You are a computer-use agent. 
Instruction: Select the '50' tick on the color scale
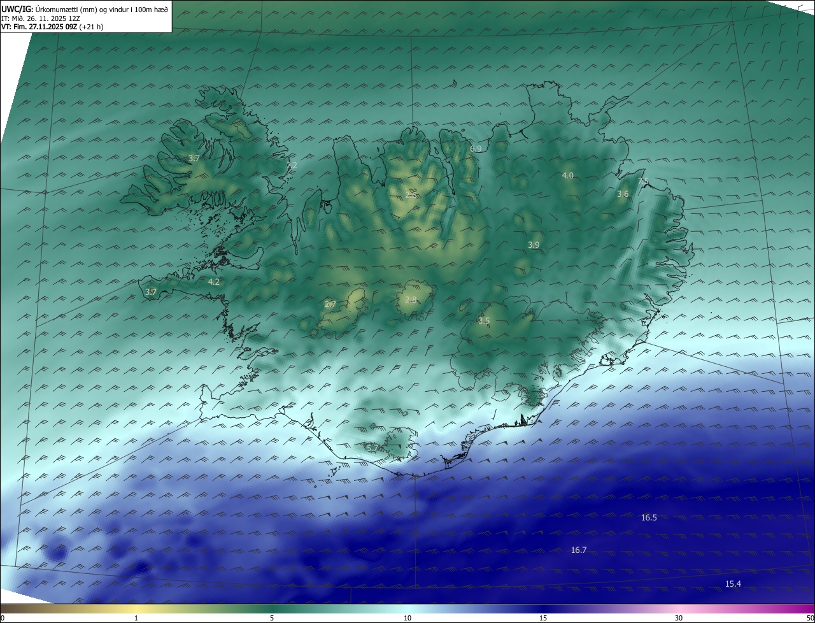tap(810, 618)
